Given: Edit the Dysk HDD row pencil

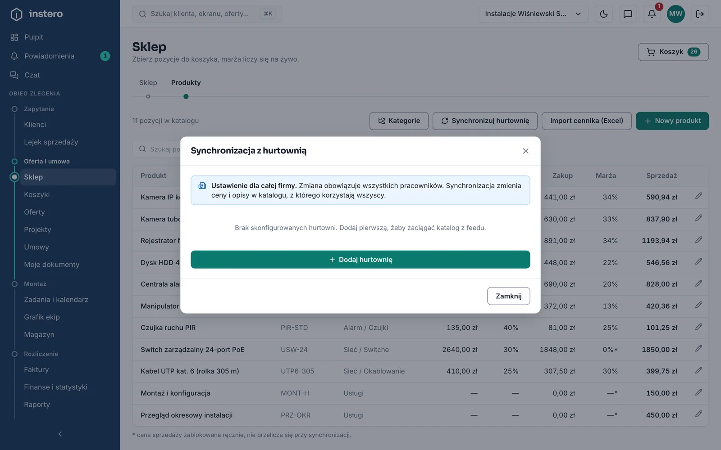Looking at the screenshot, I should click(698, 261).
